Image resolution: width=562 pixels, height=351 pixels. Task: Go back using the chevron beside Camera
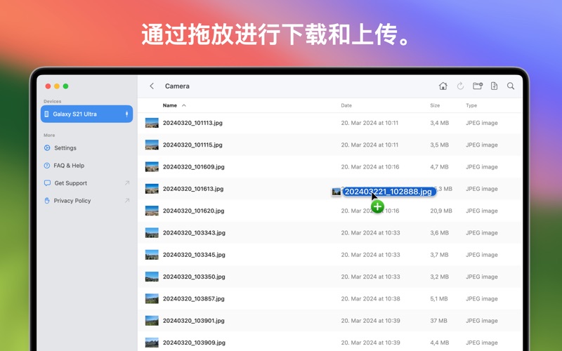click(152, 86)
